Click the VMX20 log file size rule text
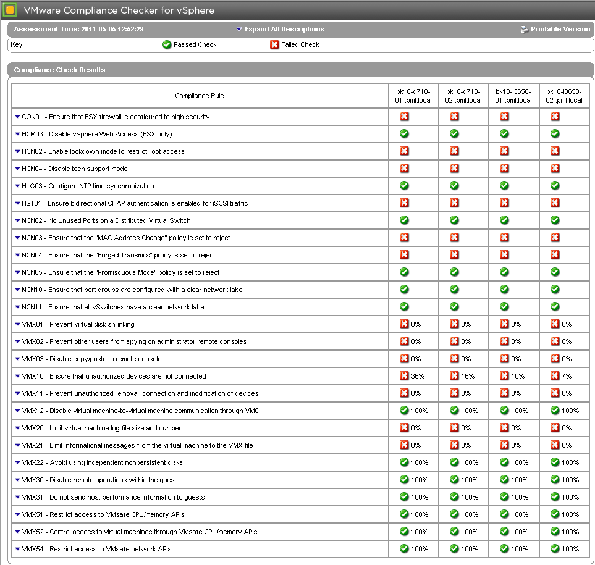 click(x=101, y=428)
